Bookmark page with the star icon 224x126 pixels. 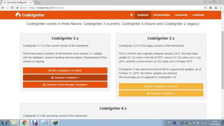click(x=205, y=8)
